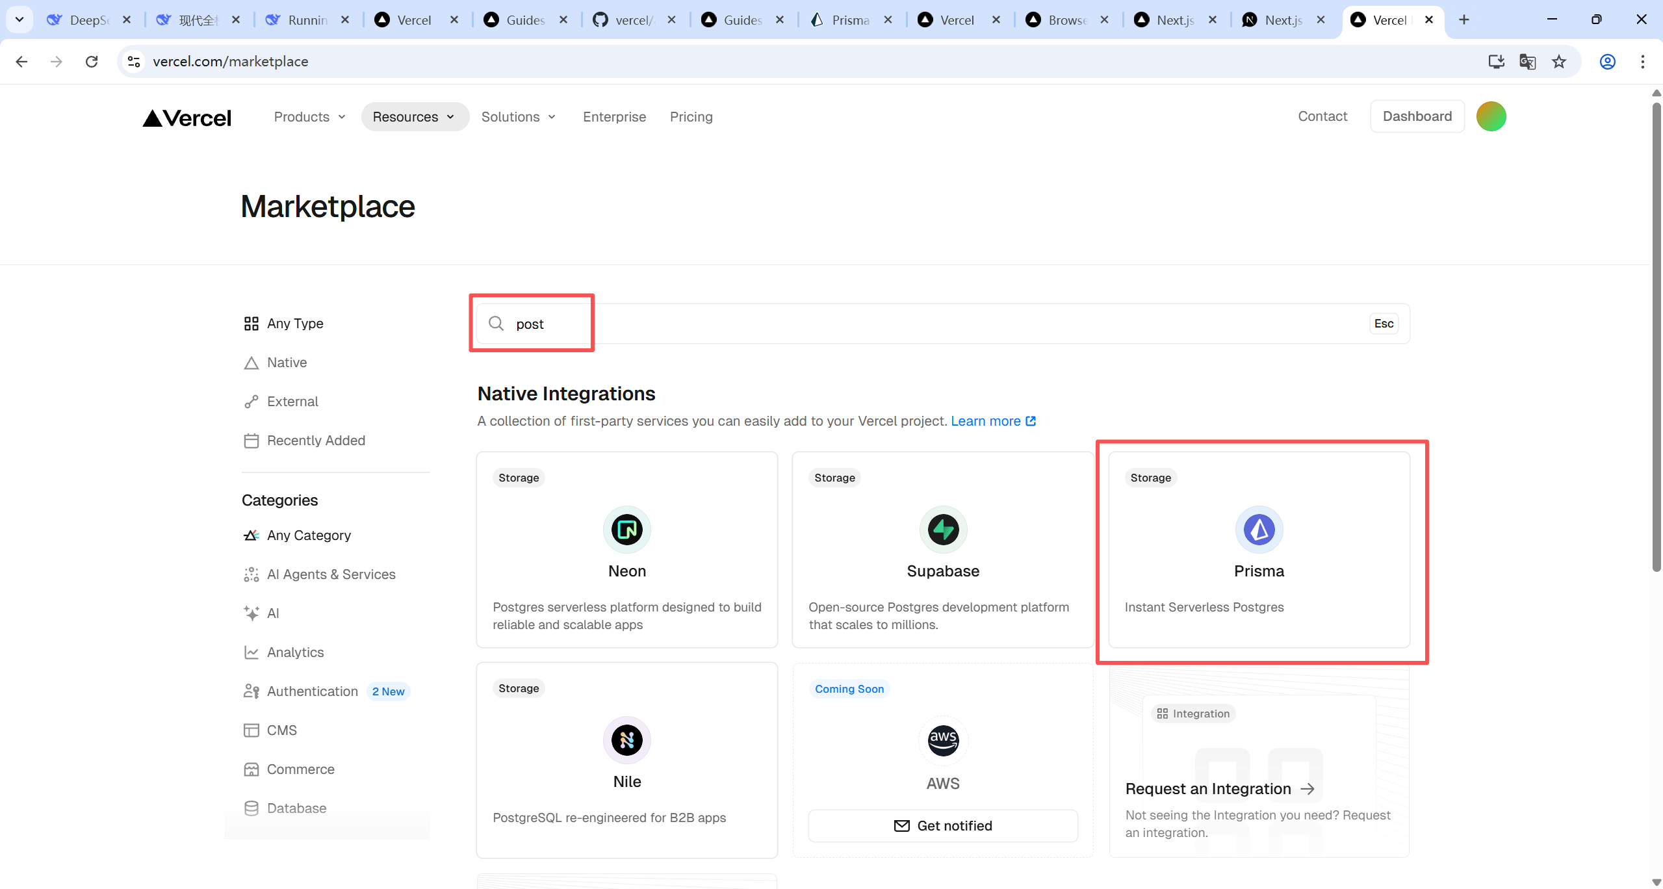The height and width of the screenshot is (889, 1663).
Task: Click the Marketplace page title
Action: tap(328, 207)
